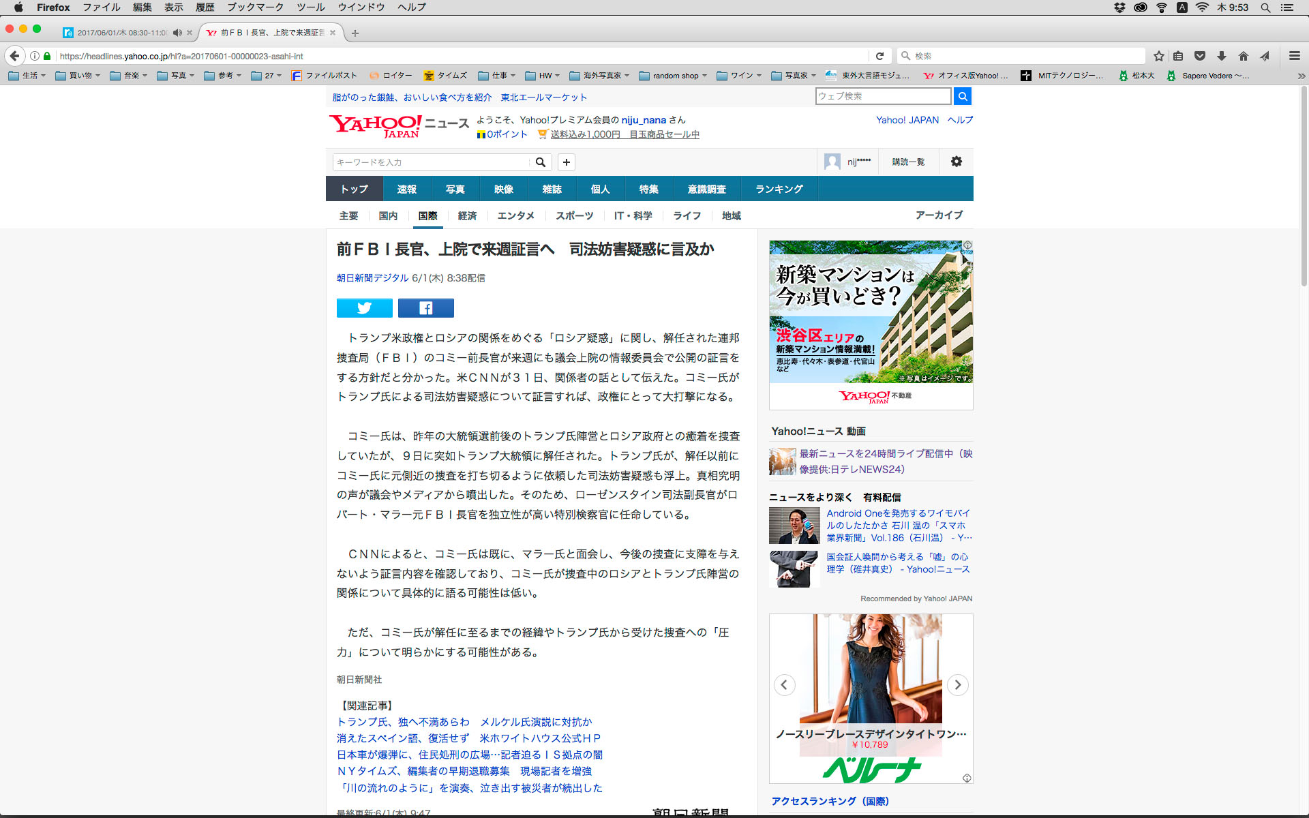Click Yahoo news keyword search magnifier icon

[x=540, y=162]
